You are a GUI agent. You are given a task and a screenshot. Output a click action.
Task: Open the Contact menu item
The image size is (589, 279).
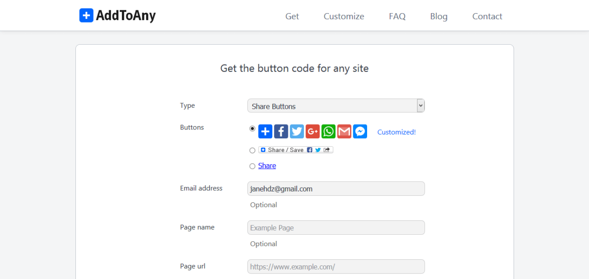point(487,16)
